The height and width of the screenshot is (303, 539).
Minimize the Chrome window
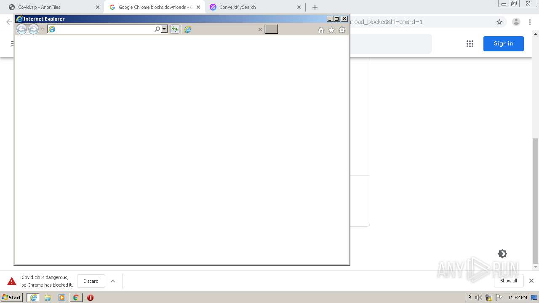[503, 4]
